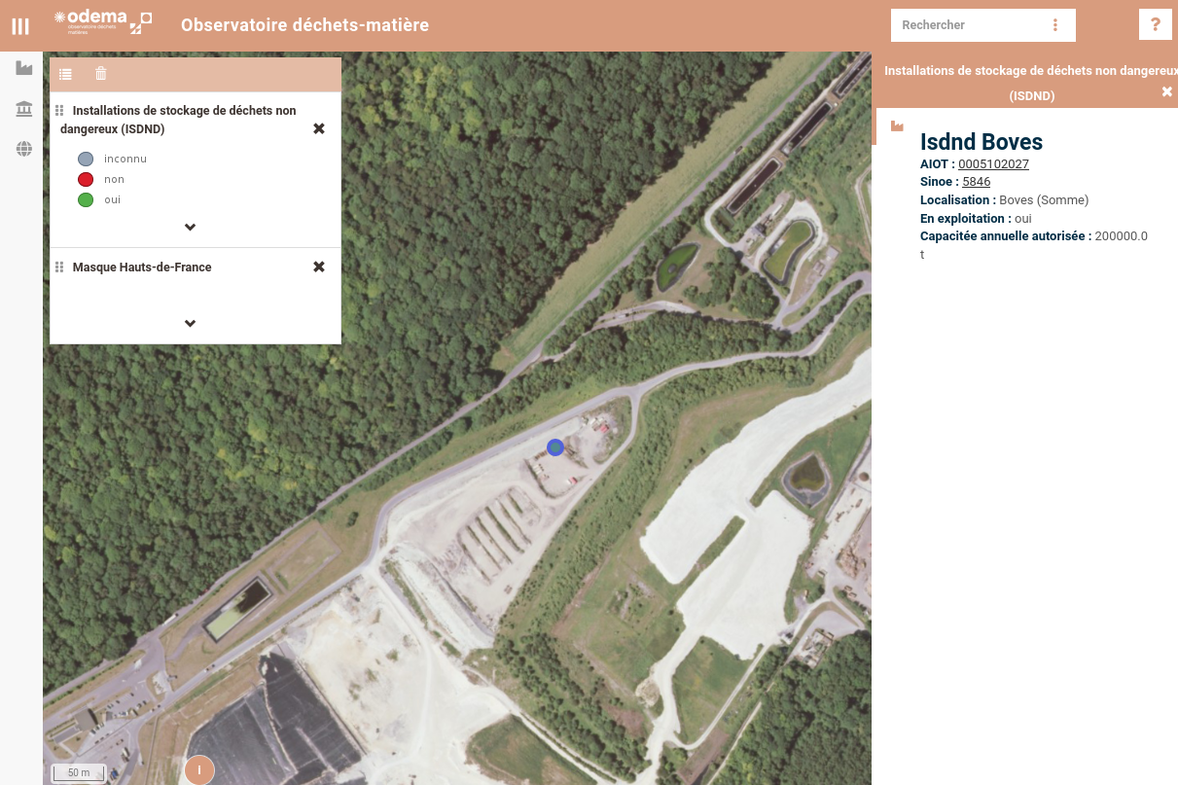Expand the Masque Hauts-de-France layer chevron
This screenshot has height=785, width=1178.
coord(191,324)
